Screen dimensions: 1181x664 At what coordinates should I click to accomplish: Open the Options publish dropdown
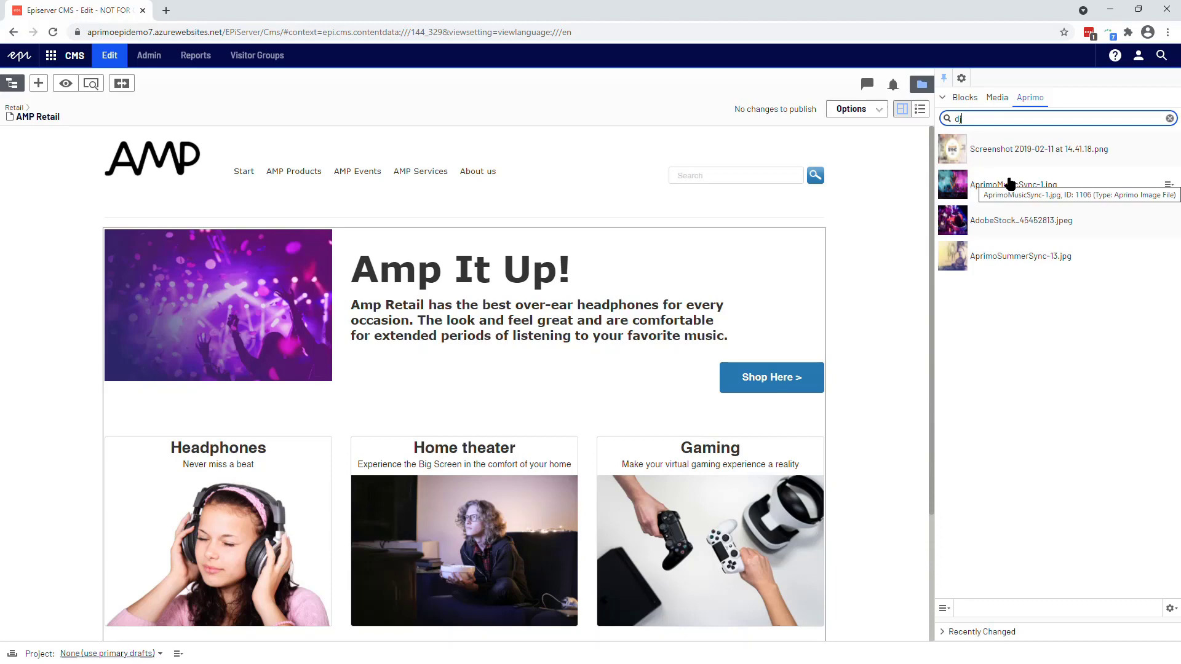[x=878, y=109]
